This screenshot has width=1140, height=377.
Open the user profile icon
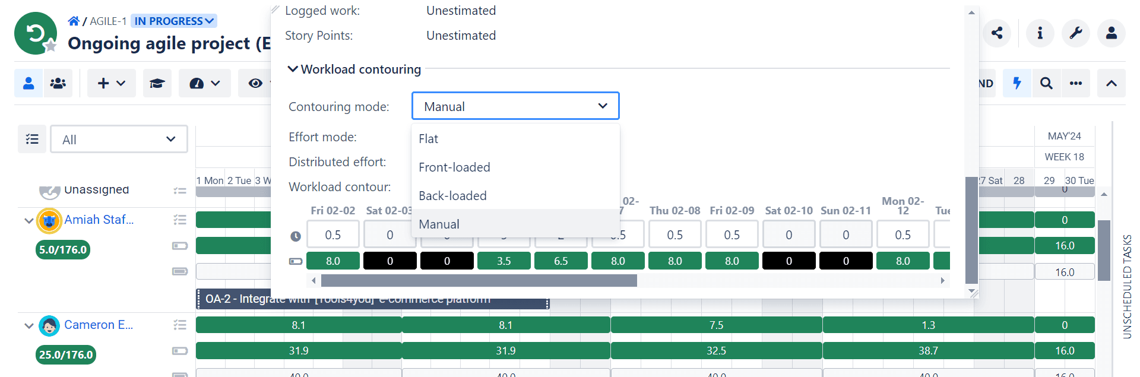[1111, 33]
